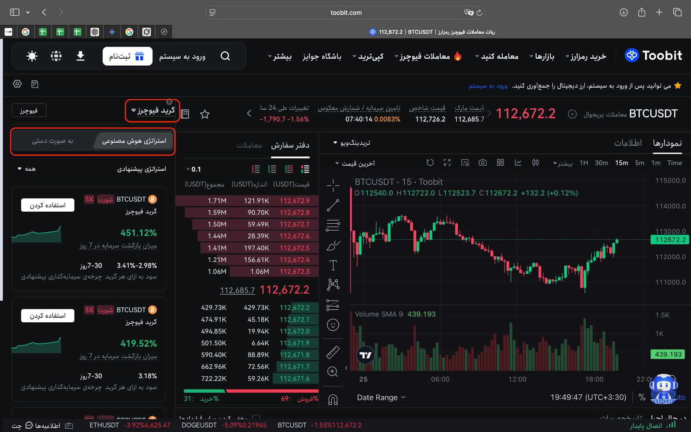The image size is (691, 432).
Task: Expand the همه strategy filter dropdown
Action: 27,169
